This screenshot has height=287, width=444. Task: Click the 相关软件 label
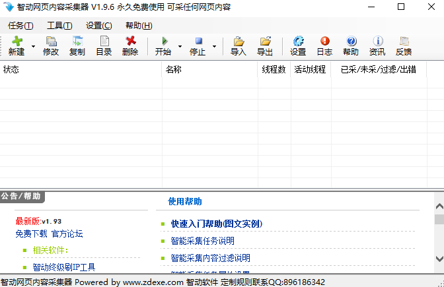point(50,250)
